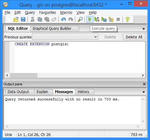Viewport: 150px width, 140px height.
Task: Close the Output pane
Action: pyautogui.click(x=144, y=84)
